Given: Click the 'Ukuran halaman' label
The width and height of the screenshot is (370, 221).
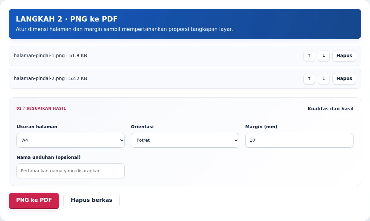Looking at the screenshot, I should (37, 127).
